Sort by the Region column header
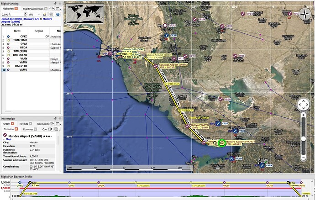This screenshot has height=200, width=315. point(39,31)
